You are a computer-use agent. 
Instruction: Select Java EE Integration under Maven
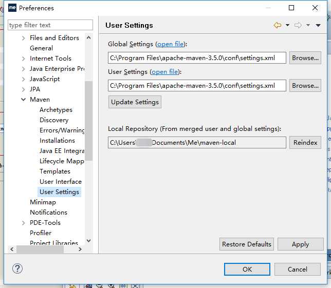click(62, 151)
